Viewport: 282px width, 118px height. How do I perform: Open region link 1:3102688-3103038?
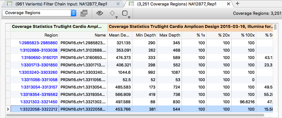38,50
